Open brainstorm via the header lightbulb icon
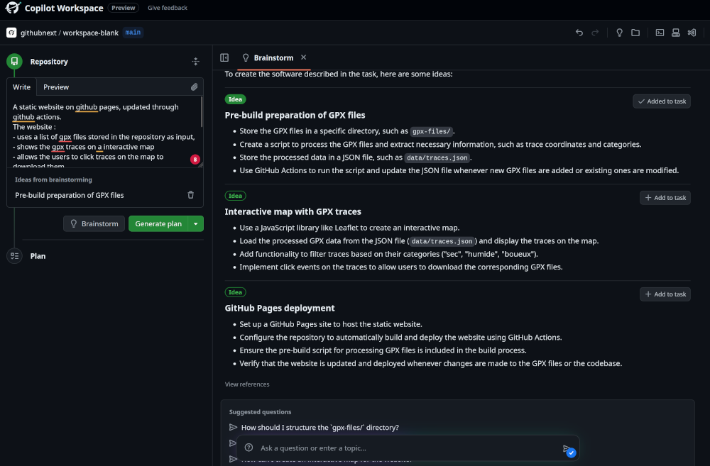Screen dimensions: 710x466 619,33
